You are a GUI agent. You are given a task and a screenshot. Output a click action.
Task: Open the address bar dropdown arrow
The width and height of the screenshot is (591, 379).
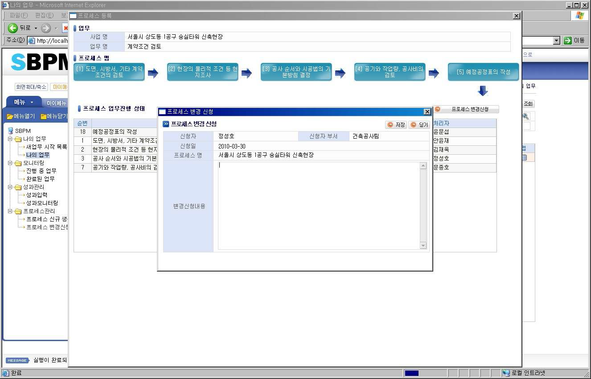556,41
